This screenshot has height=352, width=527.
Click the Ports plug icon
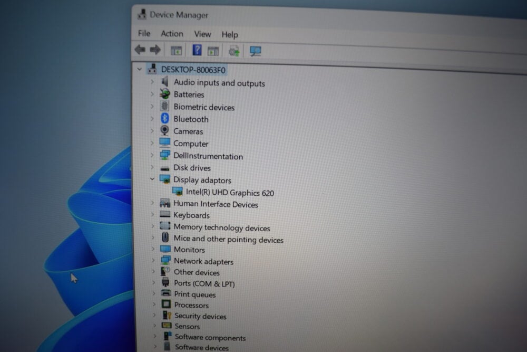click(x=165, y=282)
